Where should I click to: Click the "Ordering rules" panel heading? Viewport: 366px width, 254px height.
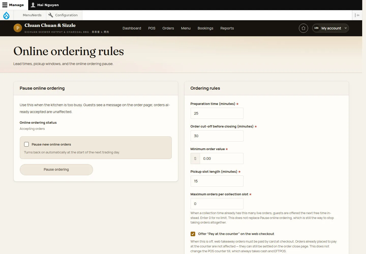coord(205,88)
